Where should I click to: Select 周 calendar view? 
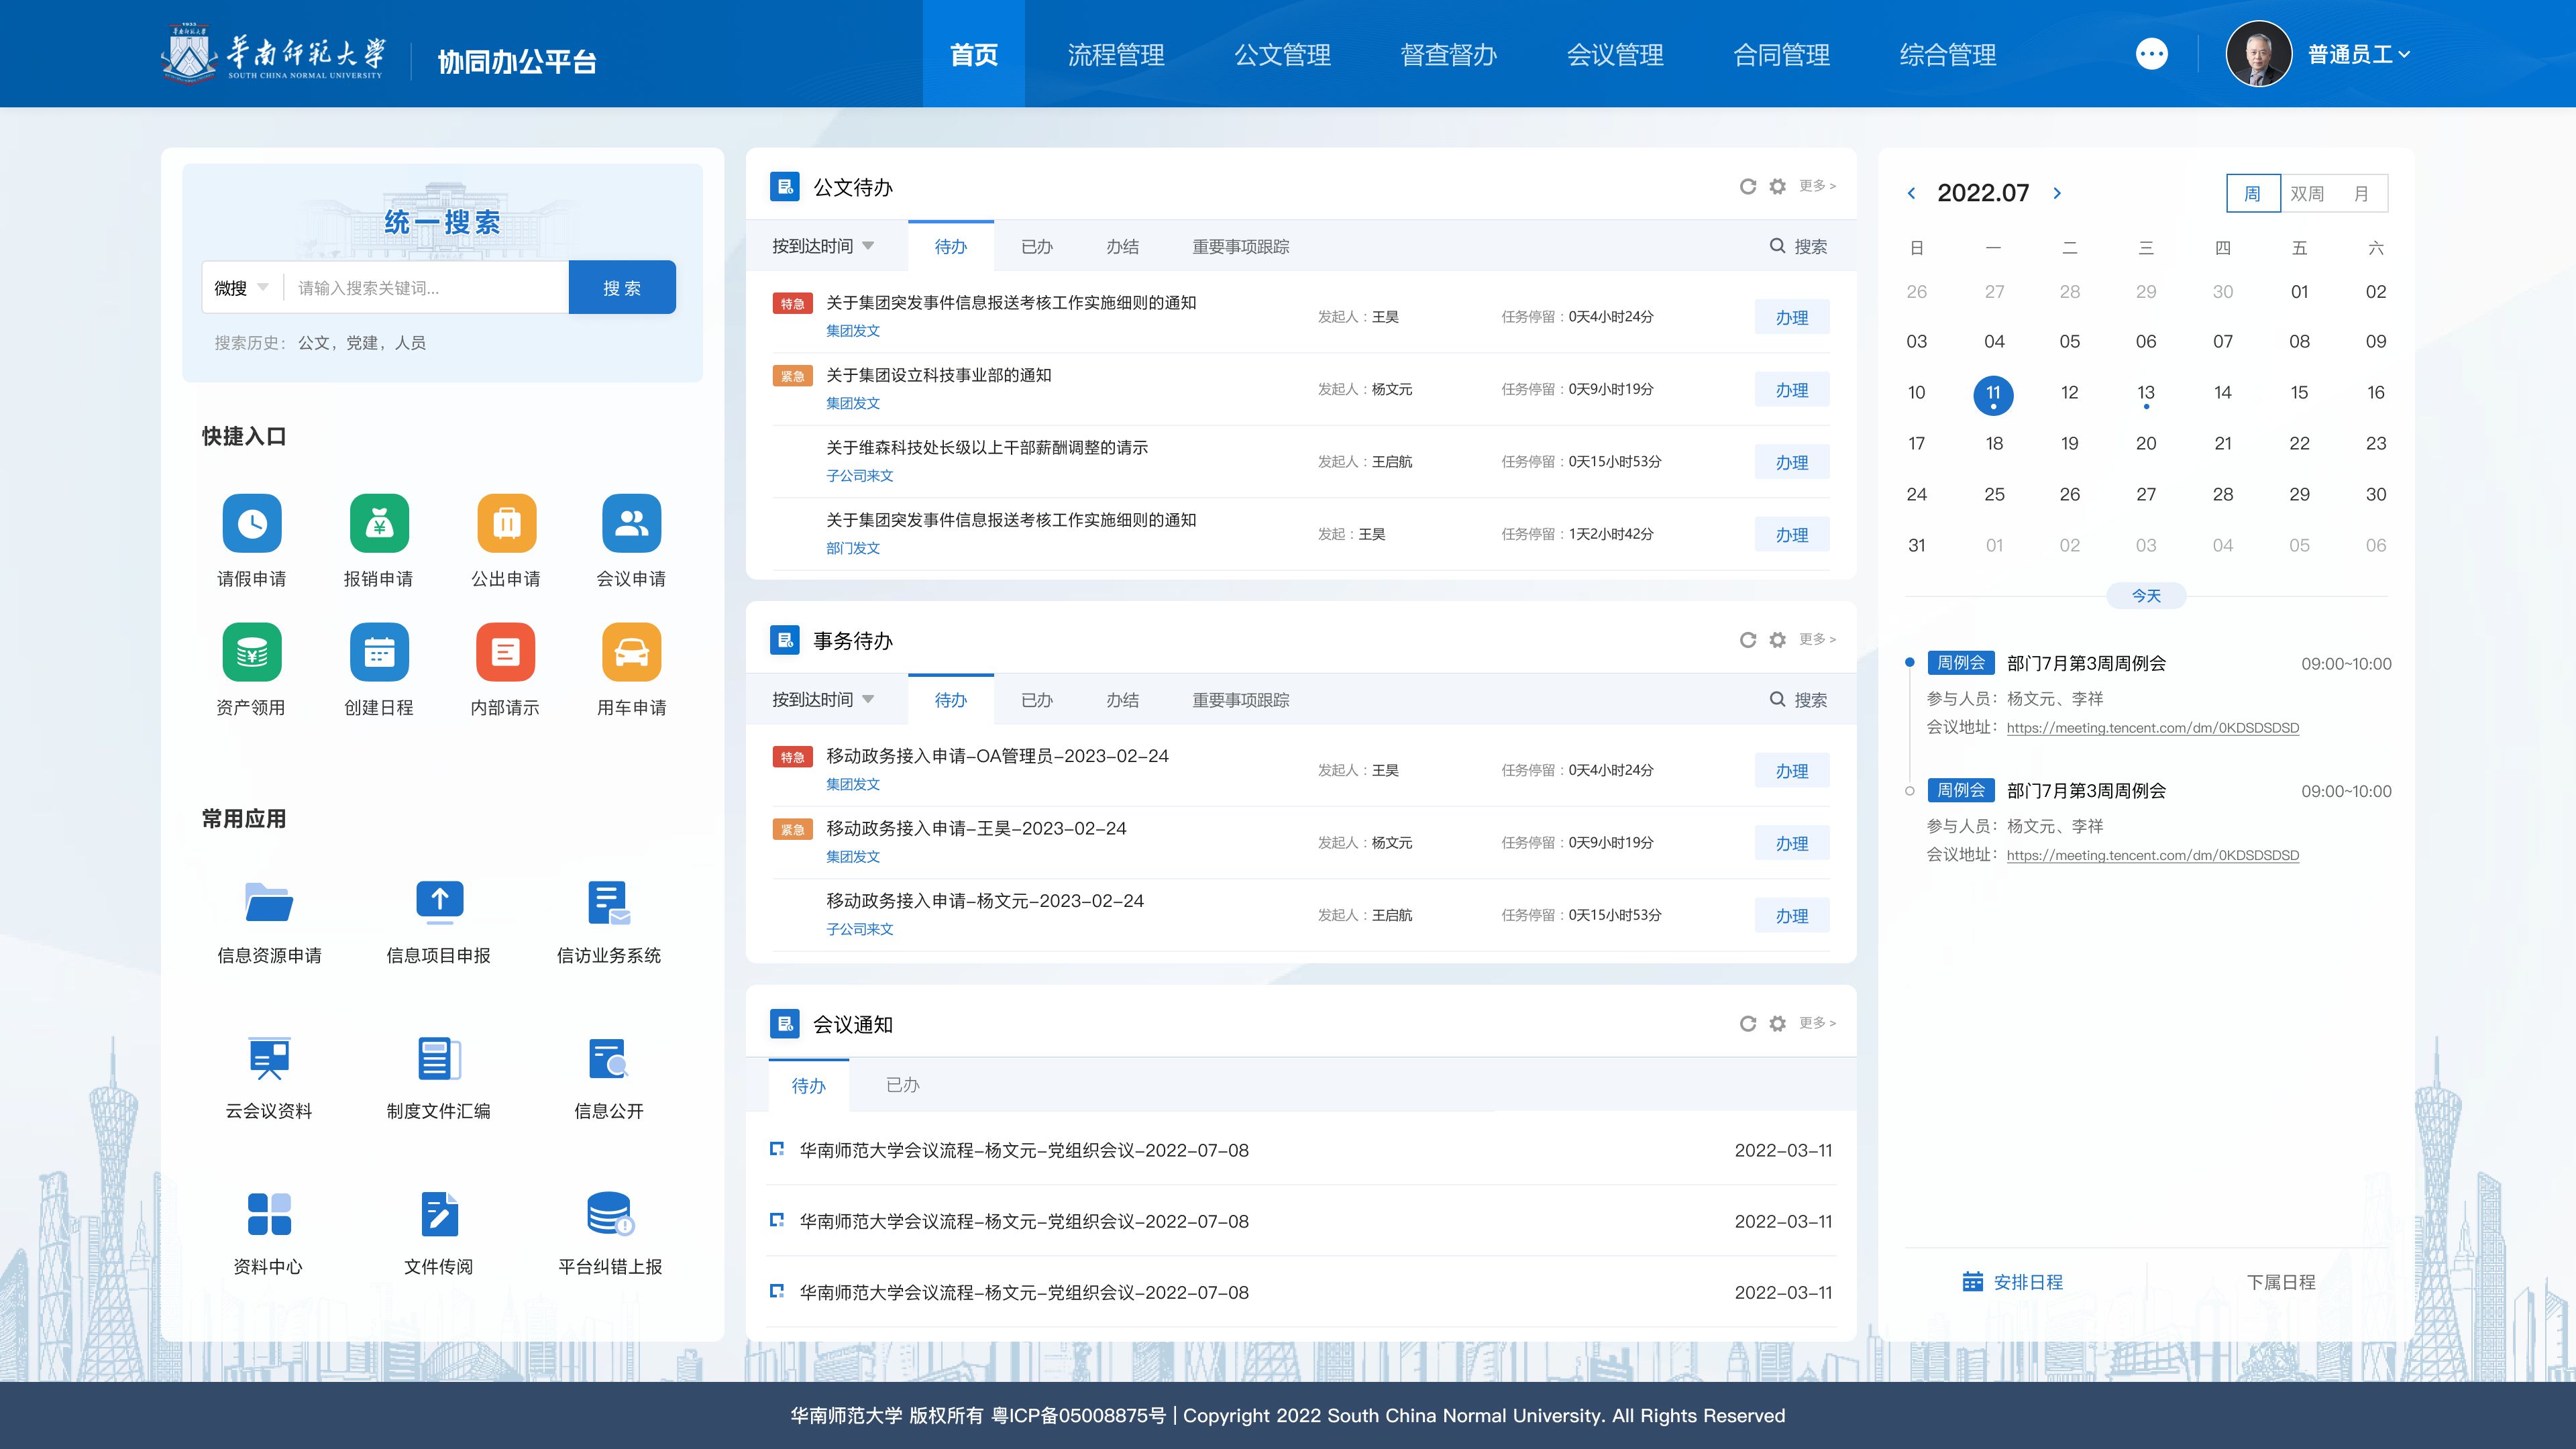click(x=2252, y=194)
